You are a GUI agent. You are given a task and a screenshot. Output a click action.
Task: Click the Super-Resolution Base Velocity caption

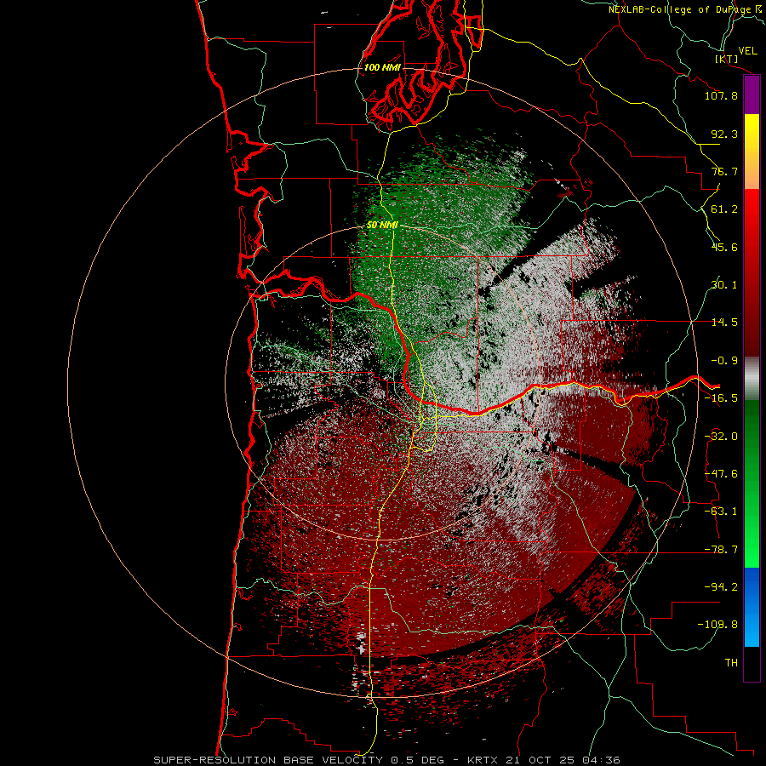pos(386,760)
